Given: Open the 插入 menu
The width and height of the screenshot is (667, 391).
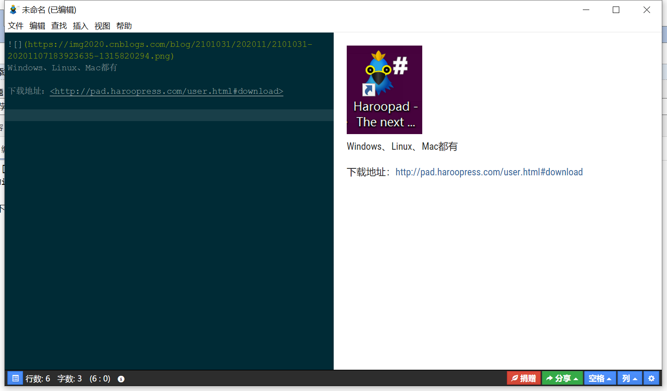Looking at the screenshot, I should pos(81,26).
